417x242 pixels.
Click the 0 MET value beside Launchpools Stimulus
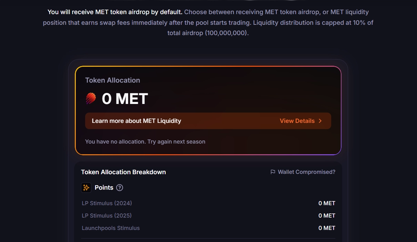click(327, 228)
